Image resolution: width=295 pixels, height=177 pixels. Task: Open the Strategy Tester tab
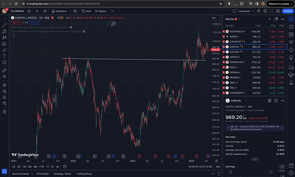coord(62,174)
